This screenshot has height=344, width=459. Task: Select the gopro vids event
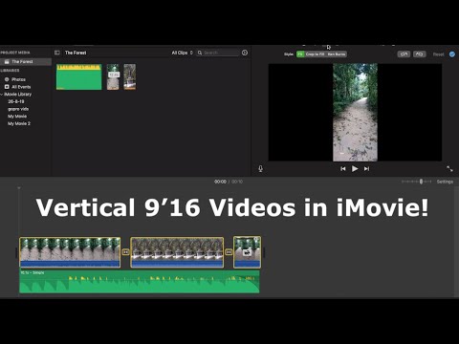click(18, 109)
